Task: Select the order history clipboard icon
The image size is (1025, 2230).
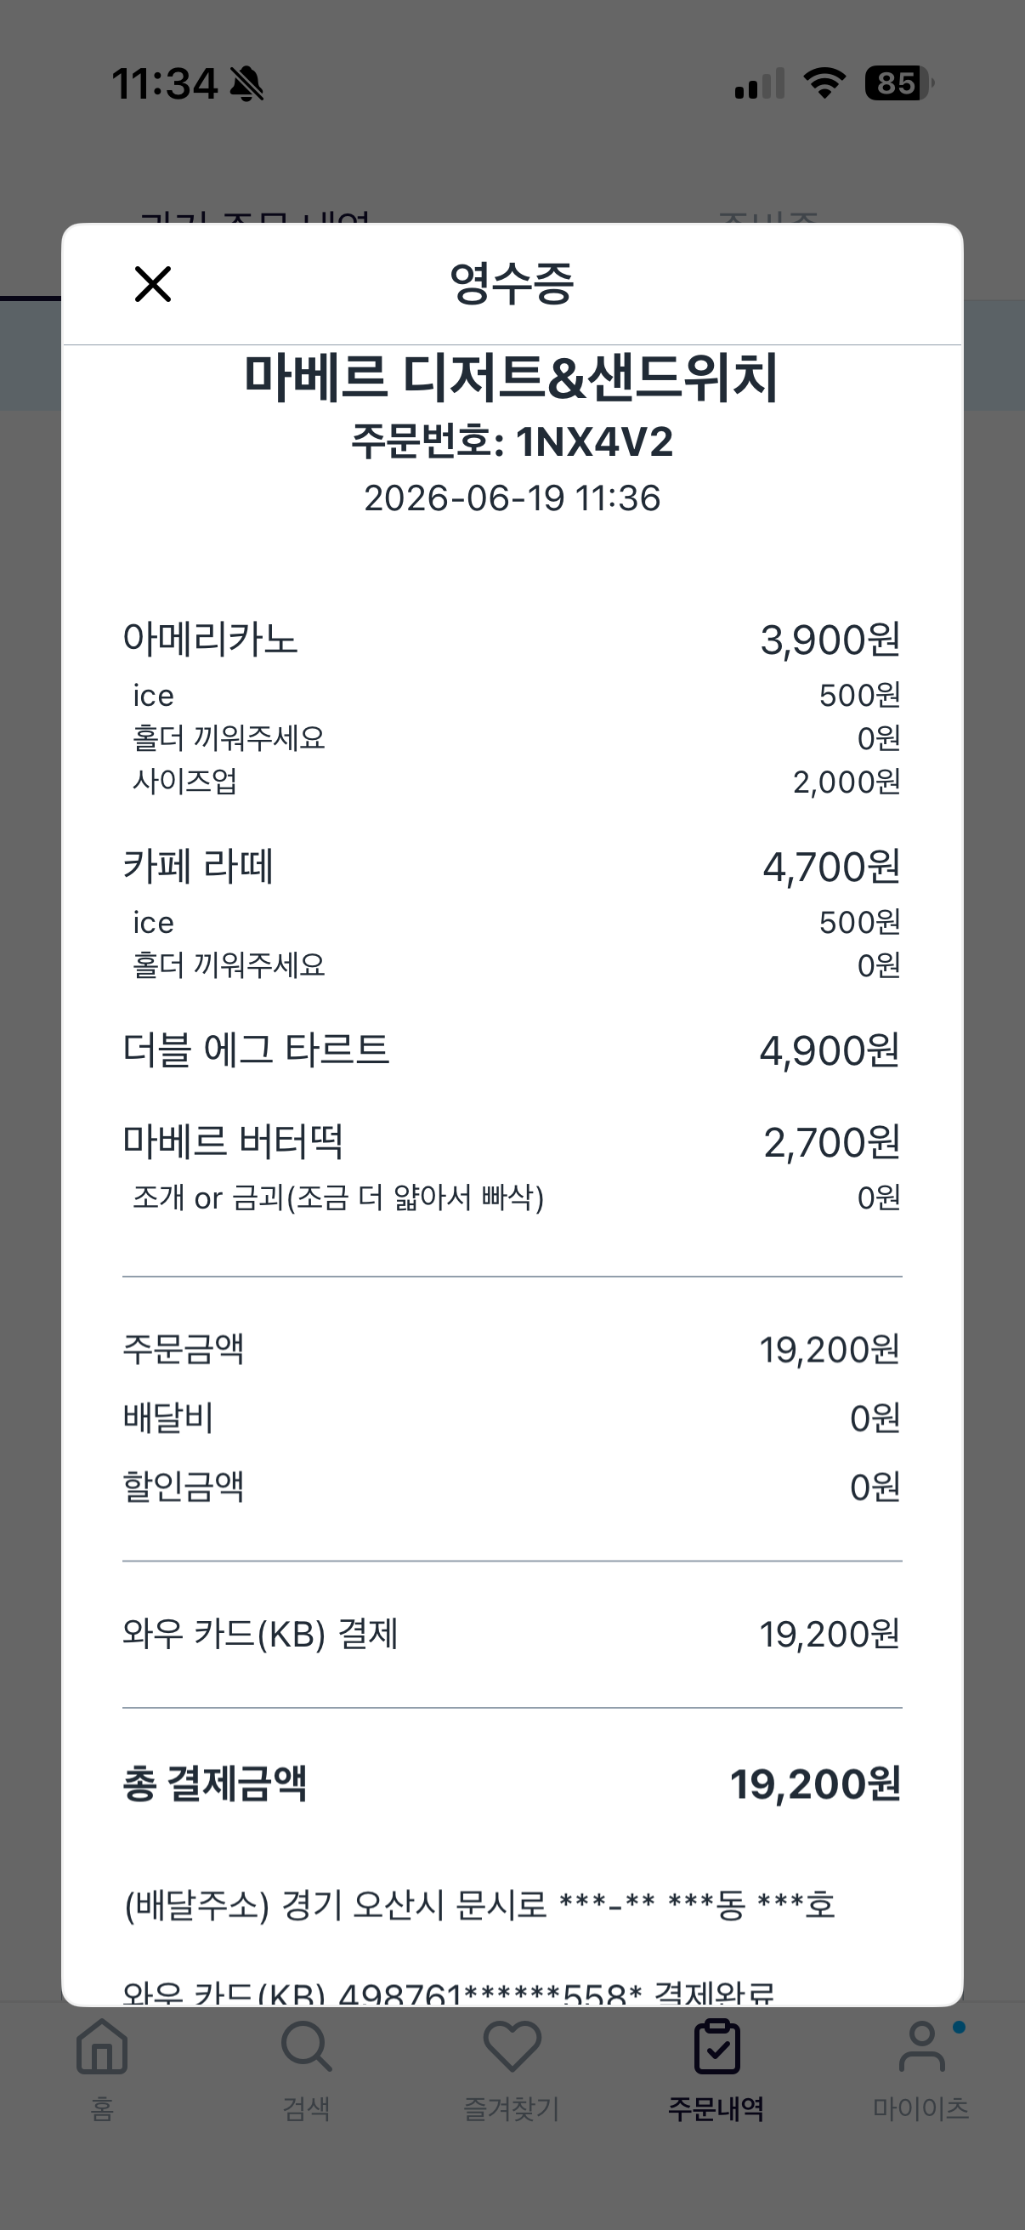Action: coord(717,2046)
